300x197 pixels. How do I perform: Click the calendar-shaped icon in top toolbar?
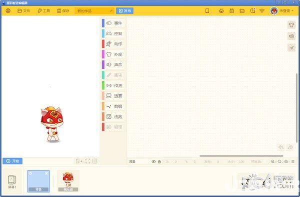pos(231,11)
